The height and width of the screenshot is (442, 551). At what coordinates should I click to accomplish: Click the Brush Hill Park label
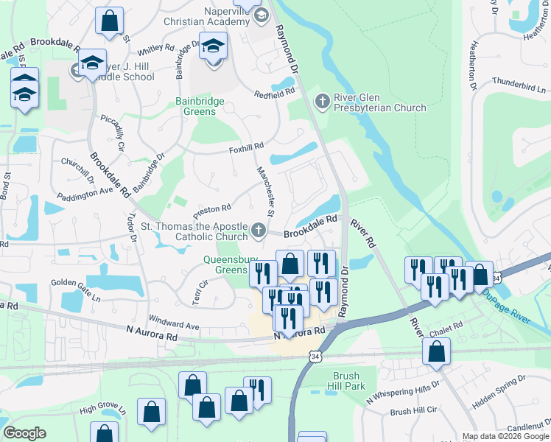point(346,381)
